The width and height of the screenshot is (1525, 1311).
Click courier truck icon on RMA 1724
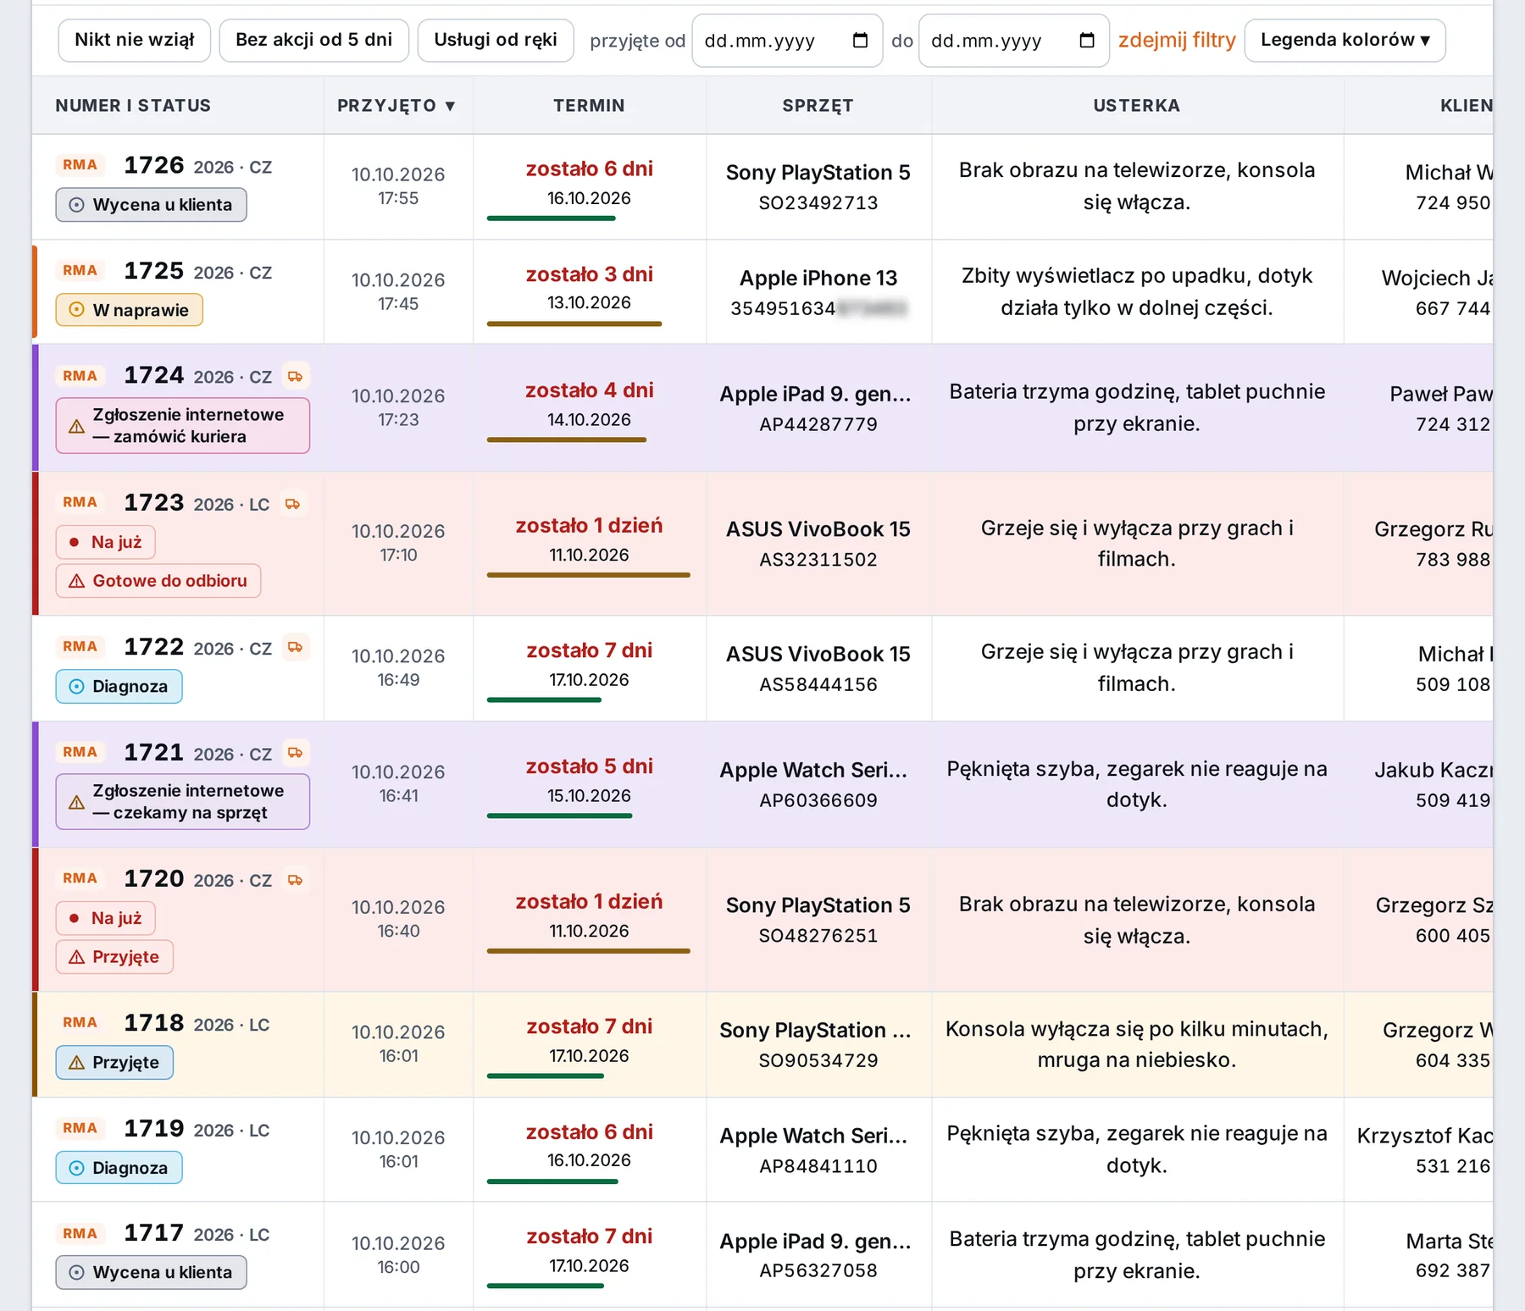tap(295, 376)
